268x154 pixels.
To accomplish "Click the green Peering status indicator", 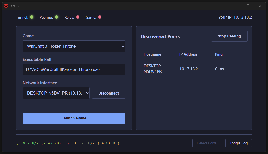I will [57, 17].
